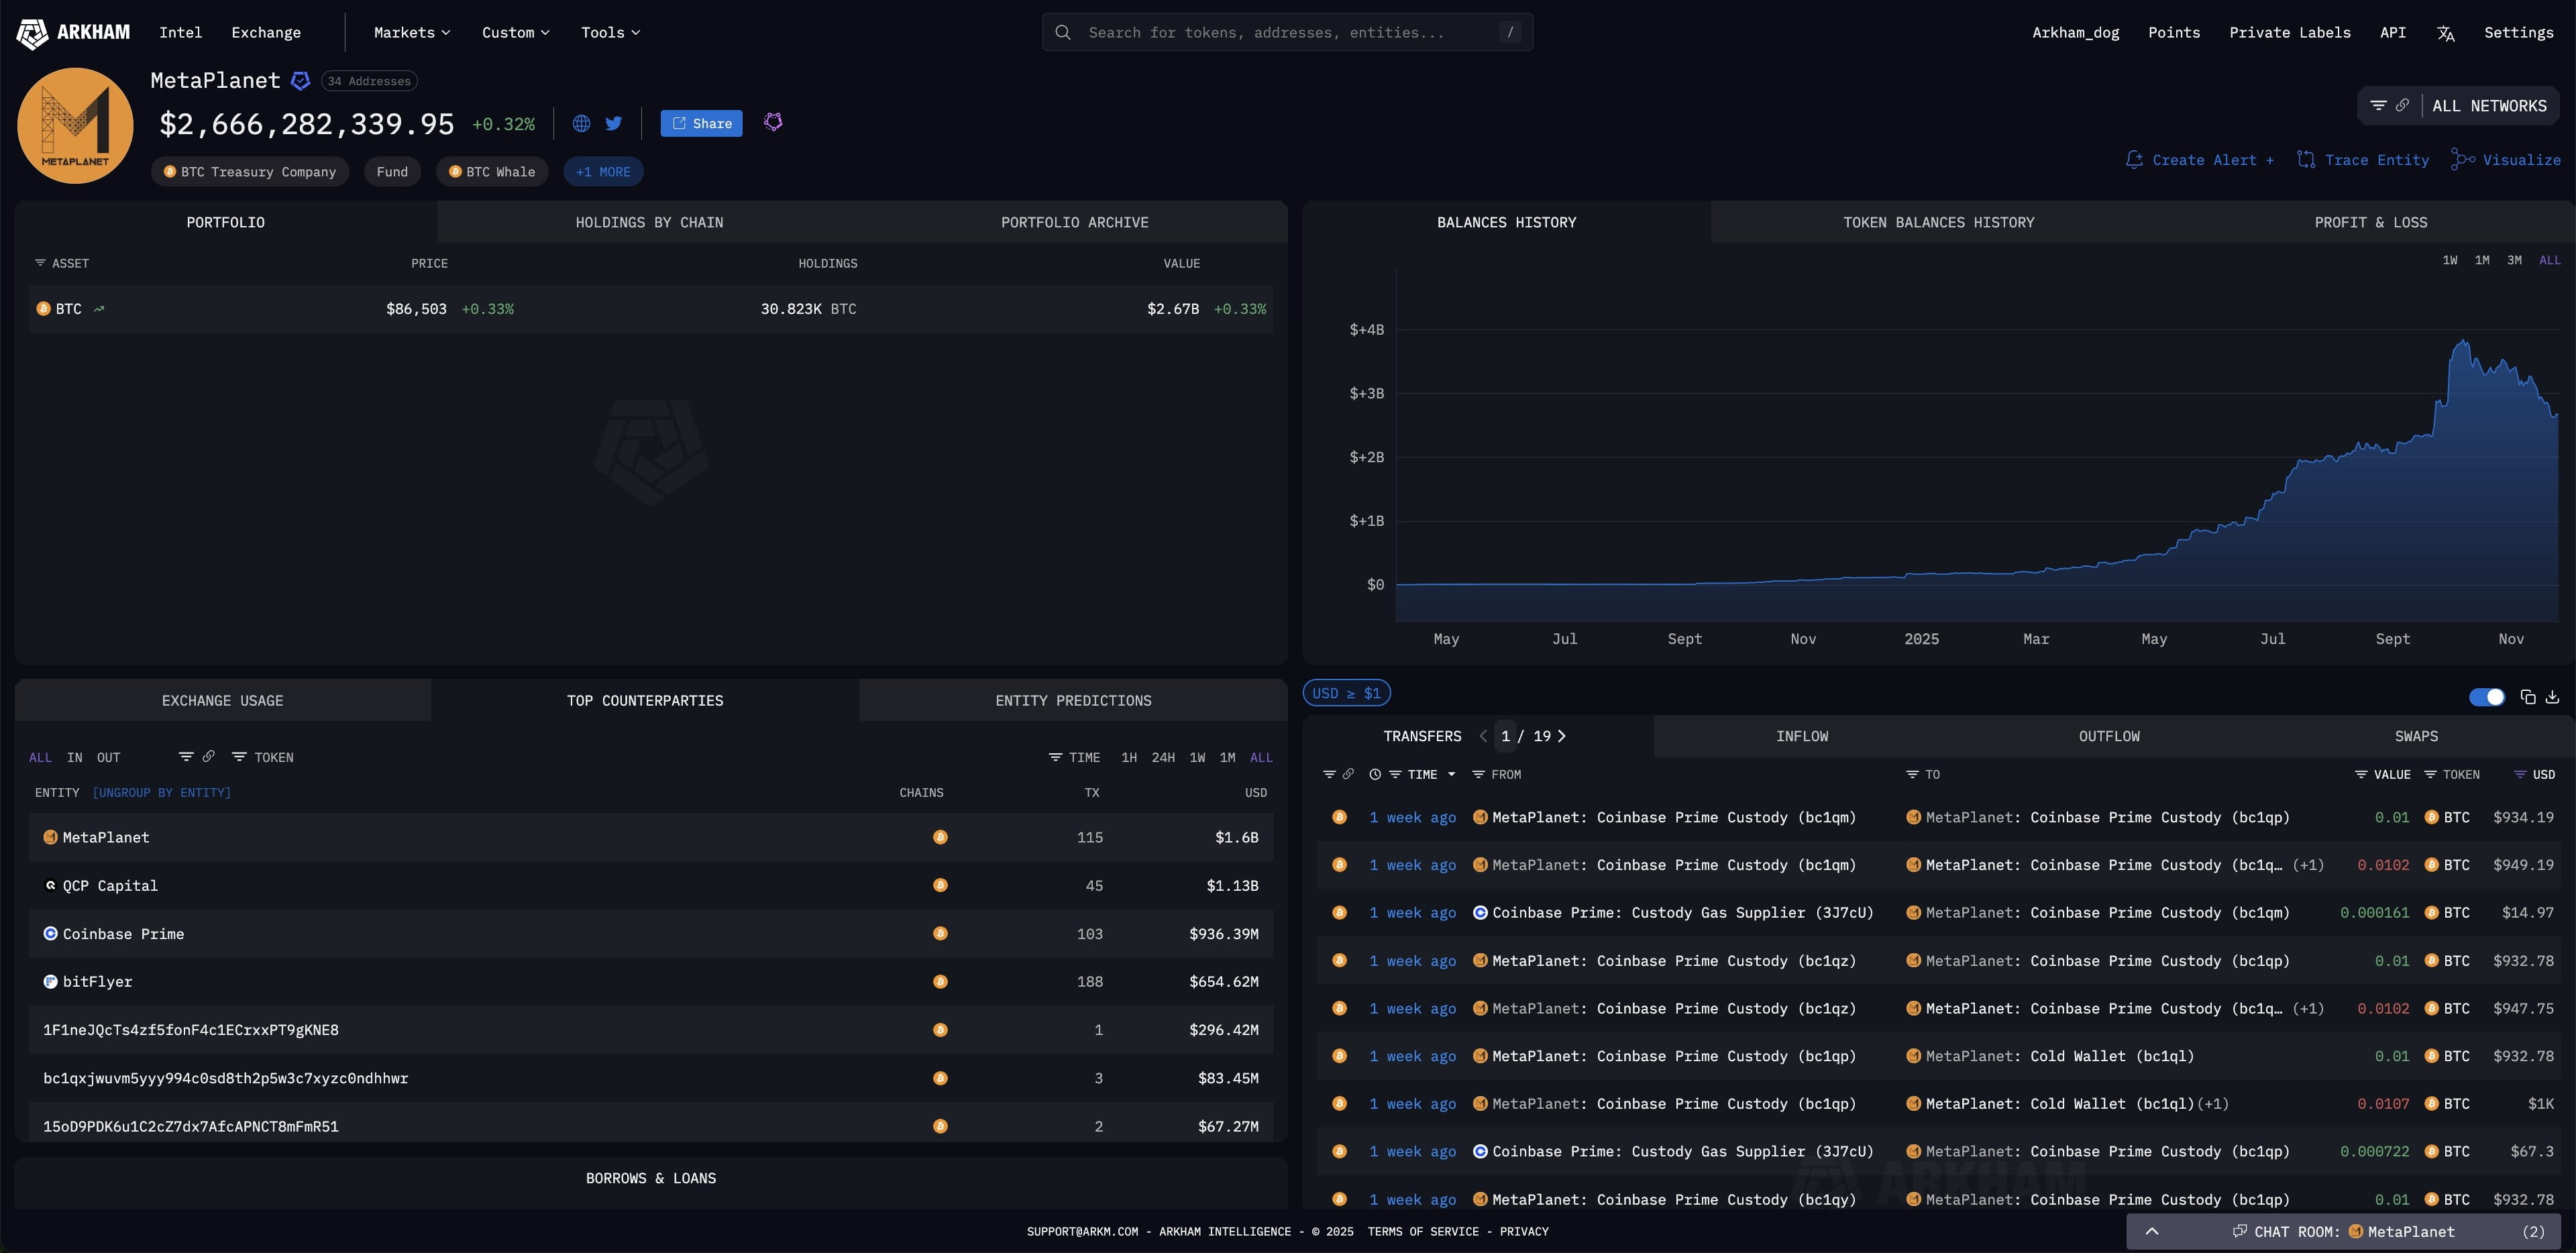2576x1253 pixels.
Task: Open the PROFIT & LOSS tab
Action: click(2370, 222)
